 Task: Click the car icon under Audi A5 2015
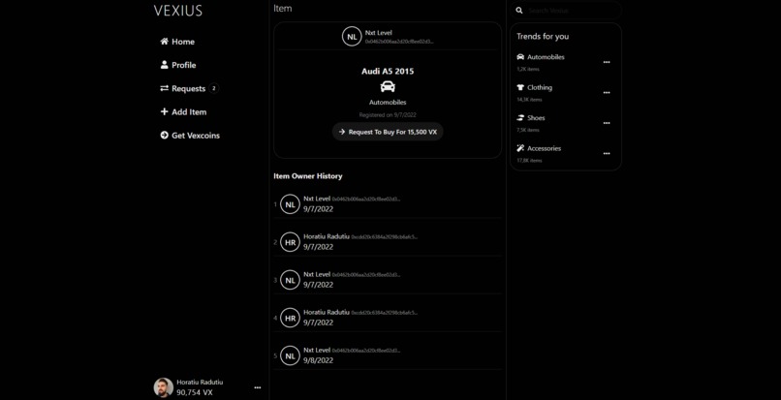click(x=388, y=86)
